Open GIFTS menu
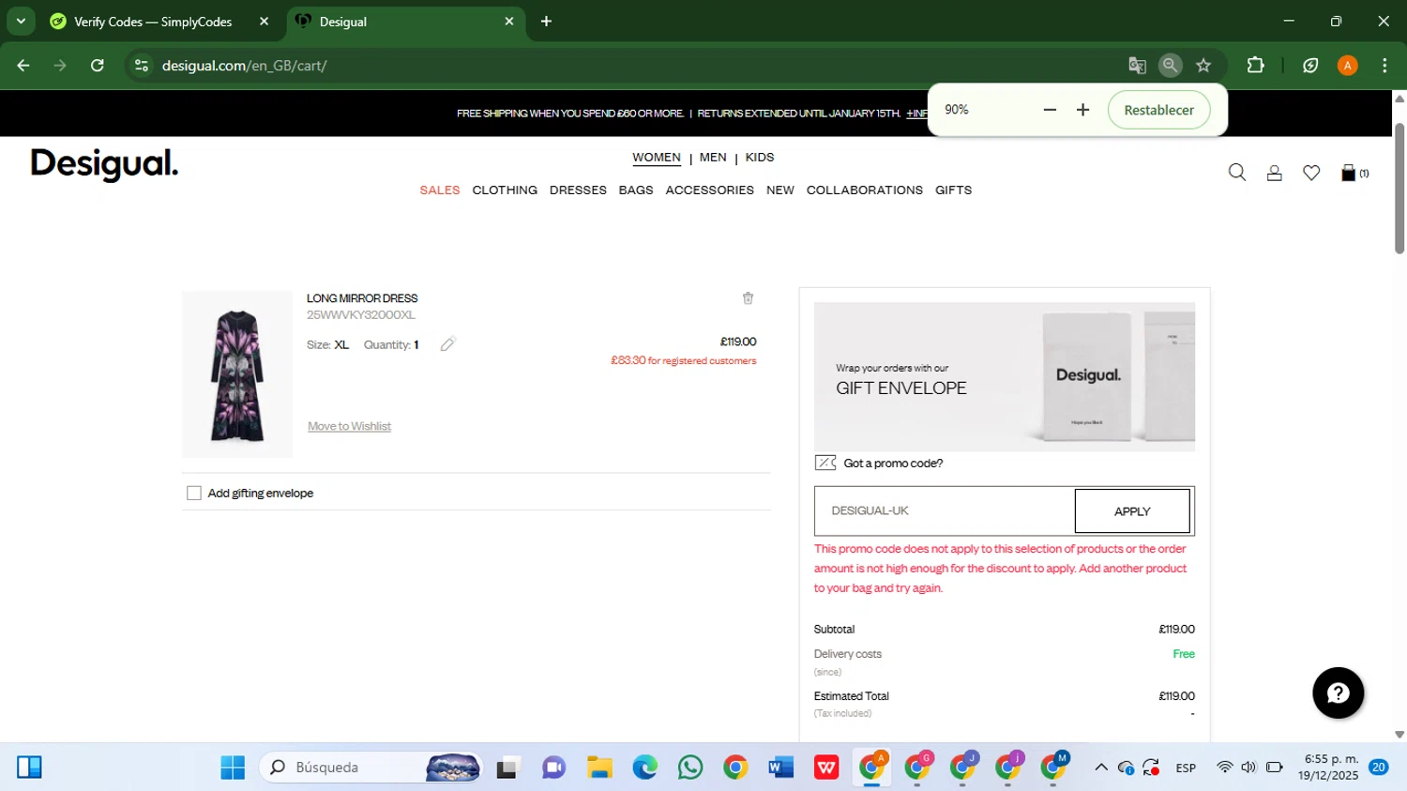The image size is (1407, 791). [x=953, y=190]
